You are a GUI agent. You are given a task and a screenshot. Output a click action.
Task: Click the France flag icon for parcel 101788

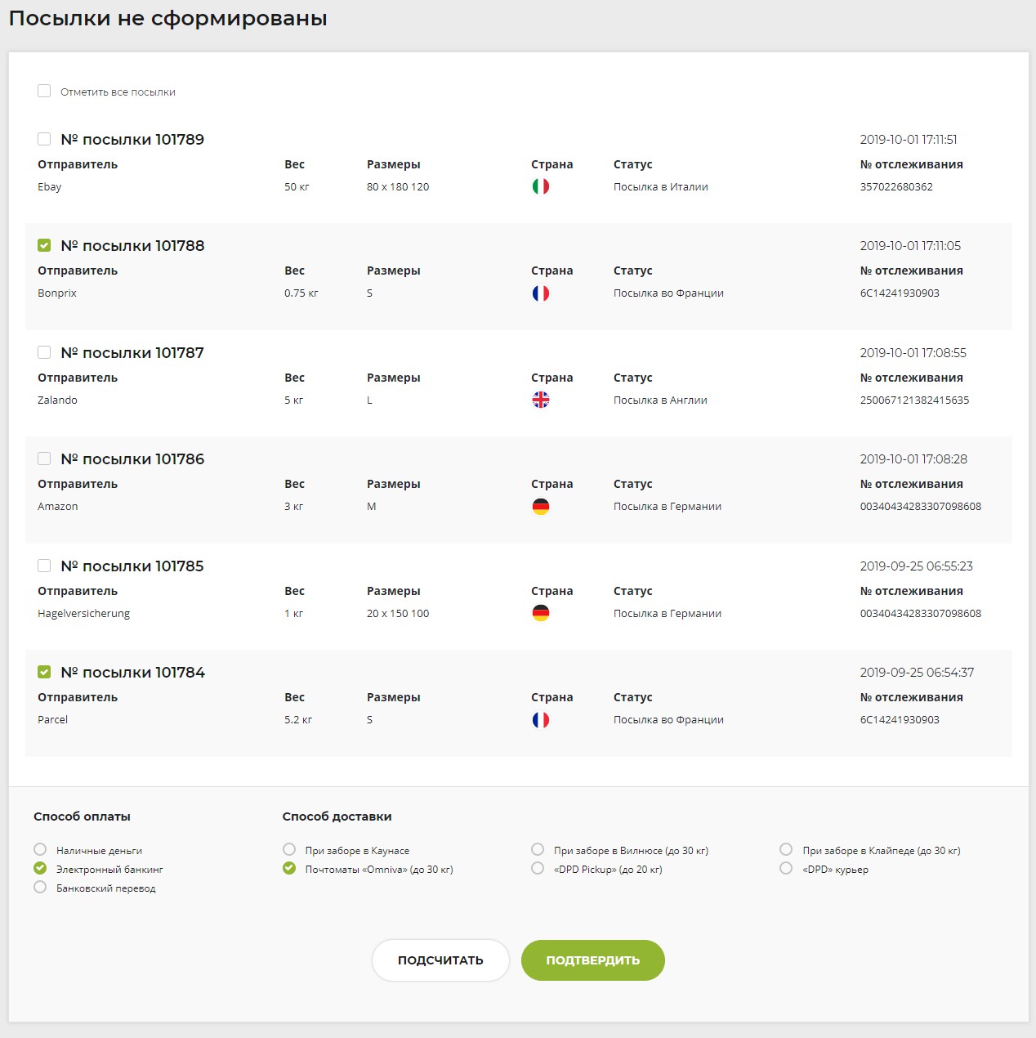tap(540, 293)
